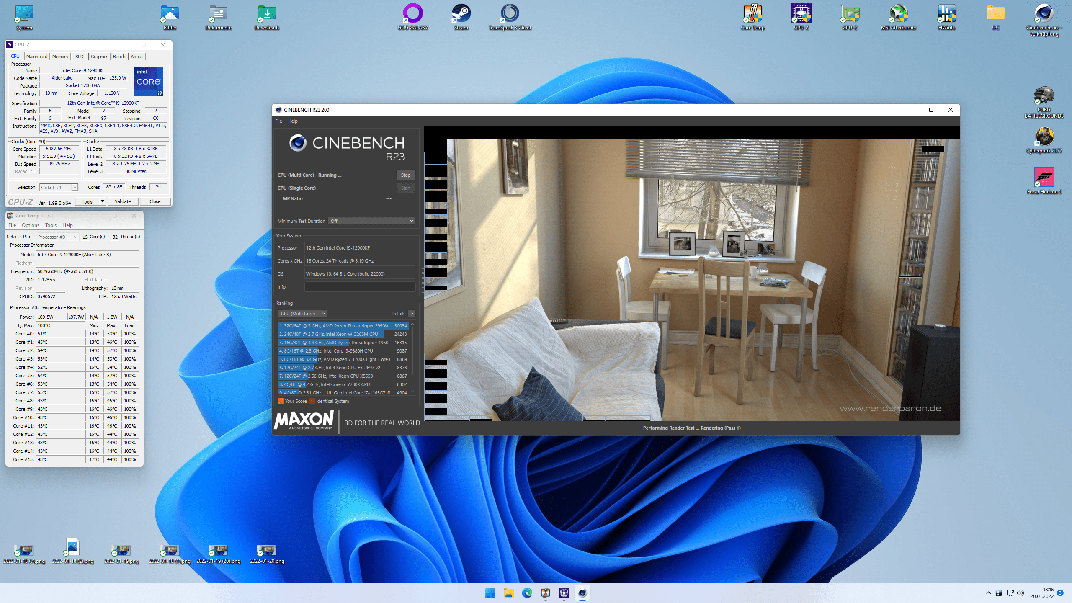Screen dimensions: 1072x603
Task: Click the ranking list scrollbar
Action: pyautogui.click(x=412, y=352)
